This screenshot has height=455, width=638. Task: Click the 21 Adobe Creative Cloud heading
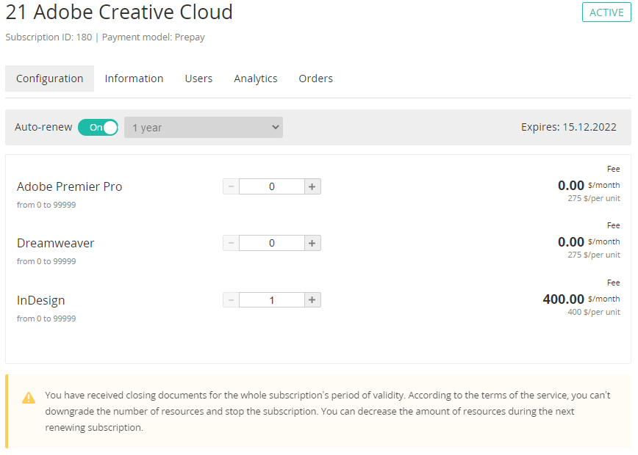119,12
